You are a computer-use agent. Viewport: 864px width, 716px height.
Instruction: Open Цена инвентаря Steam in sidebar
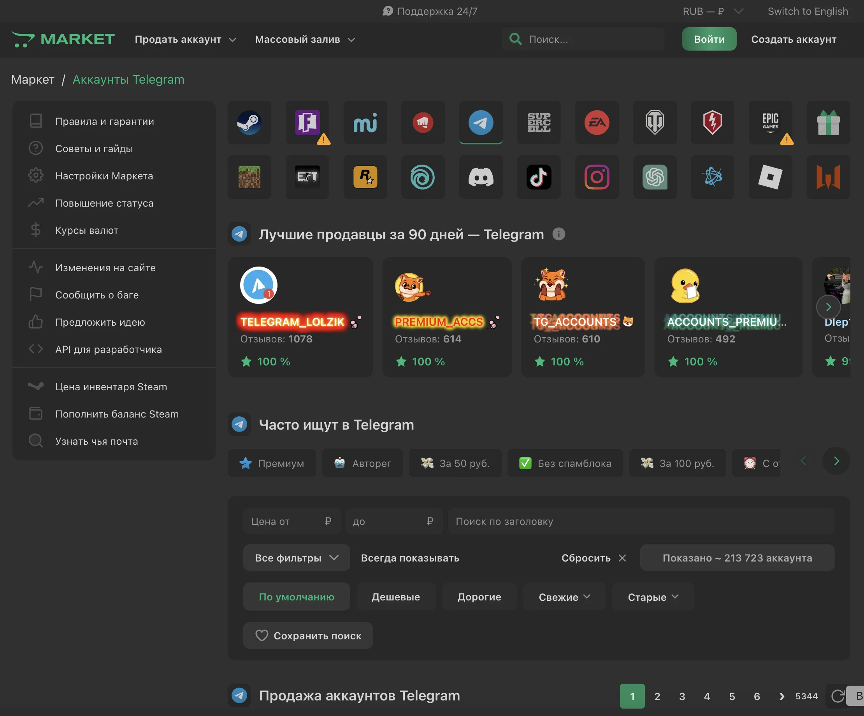(114, 386)
